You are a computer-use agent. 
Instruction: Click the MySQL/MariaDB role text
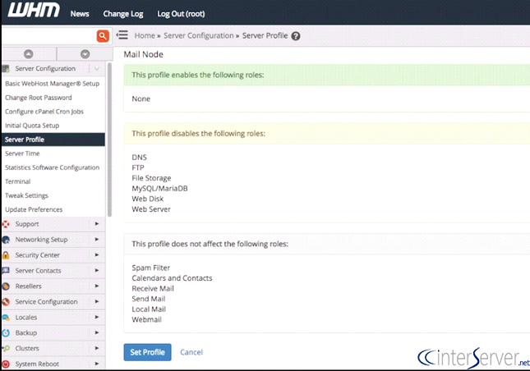(x=159, y=188)
